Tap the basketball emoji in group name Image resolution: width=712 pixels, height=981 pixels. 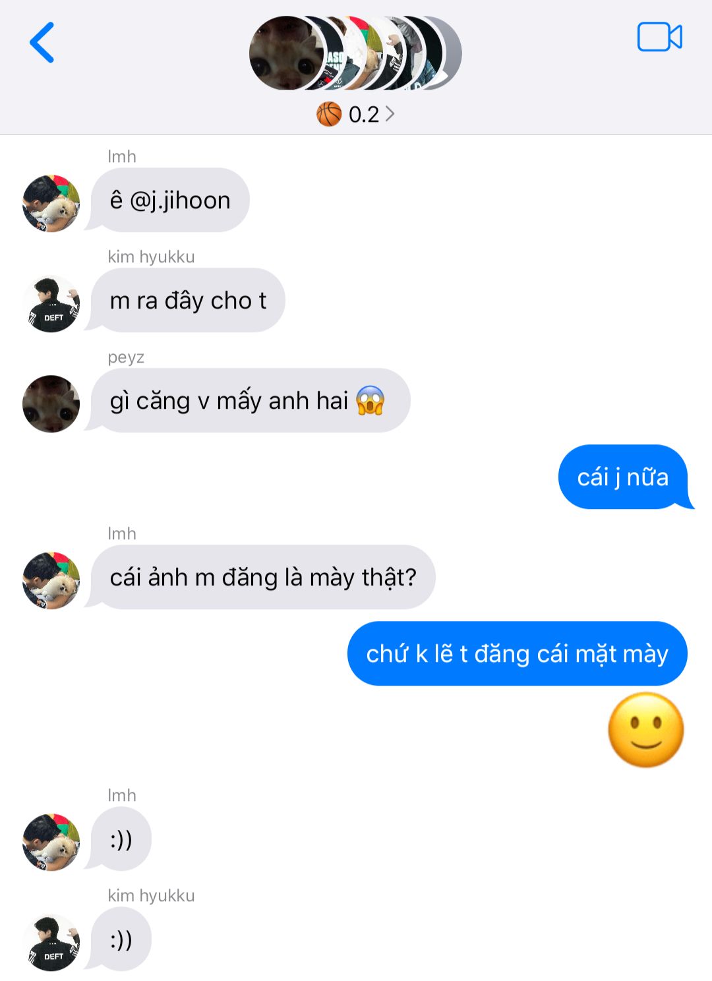[329, 114]
